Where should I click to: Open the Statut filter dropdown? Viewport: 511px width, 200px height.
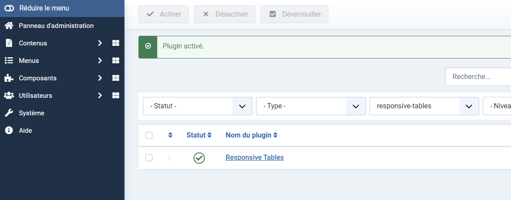pos(197,106)
